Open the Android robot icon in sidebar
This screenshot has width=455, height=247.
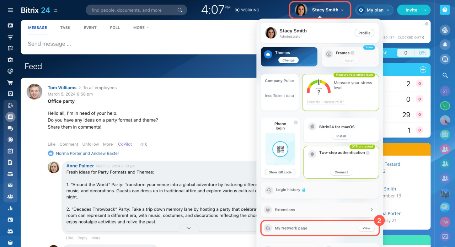point(10,231)
